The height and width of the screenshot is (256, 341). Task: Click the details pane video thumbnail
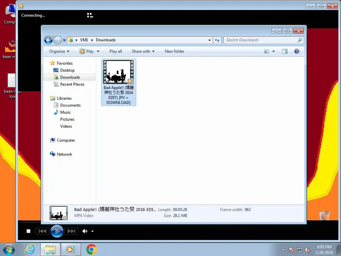59,213
